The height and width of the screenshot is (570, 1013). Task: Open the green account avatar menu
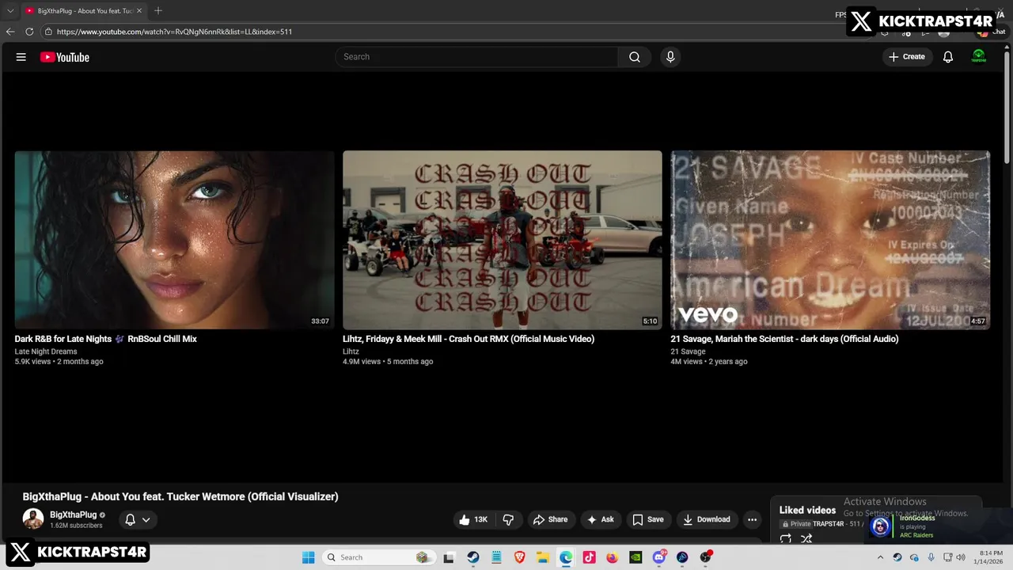coord(979,57)
